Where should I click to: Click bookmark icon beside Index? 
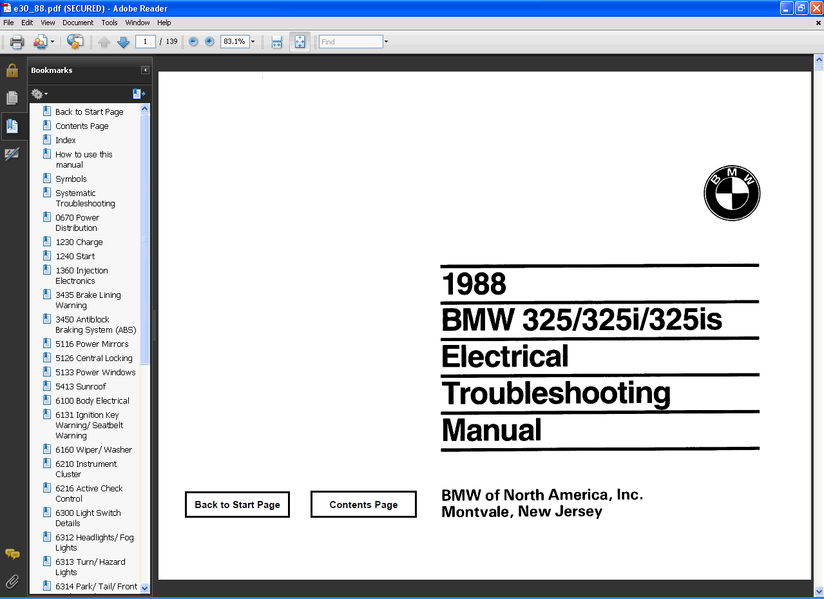pos(47,139)
